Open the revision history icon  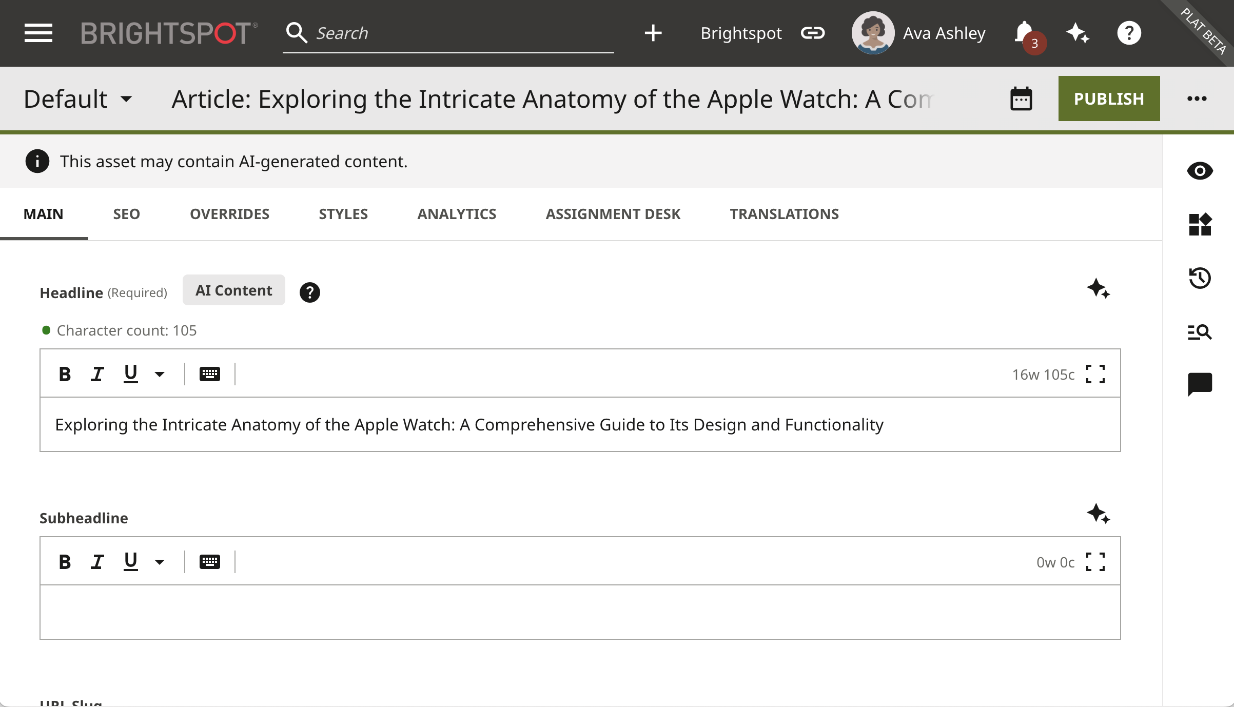click(x=1200, y=278)
